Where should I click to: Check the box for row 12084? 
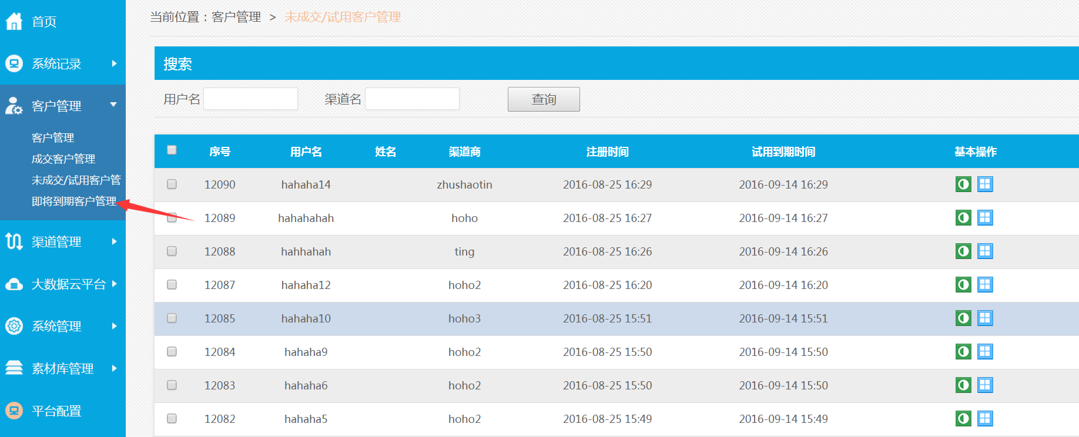172,351
